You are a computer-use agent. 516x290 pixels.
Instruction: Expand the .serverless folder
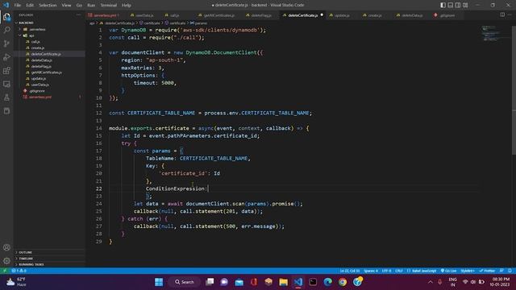(49, 29)
